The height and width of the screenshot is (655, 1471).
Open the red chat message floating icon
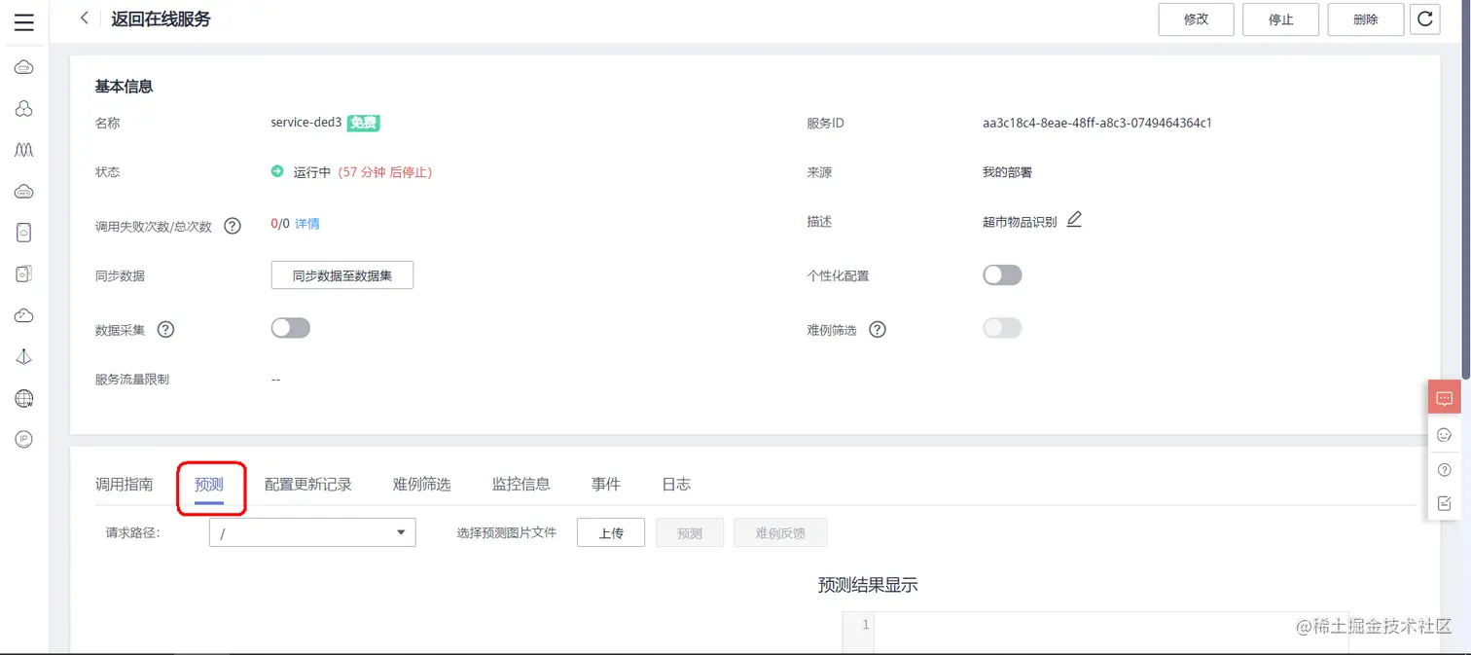(1445, 398)
